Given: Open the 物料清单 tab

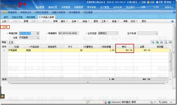Looking at the screenshot, I should tap(31, 17).
